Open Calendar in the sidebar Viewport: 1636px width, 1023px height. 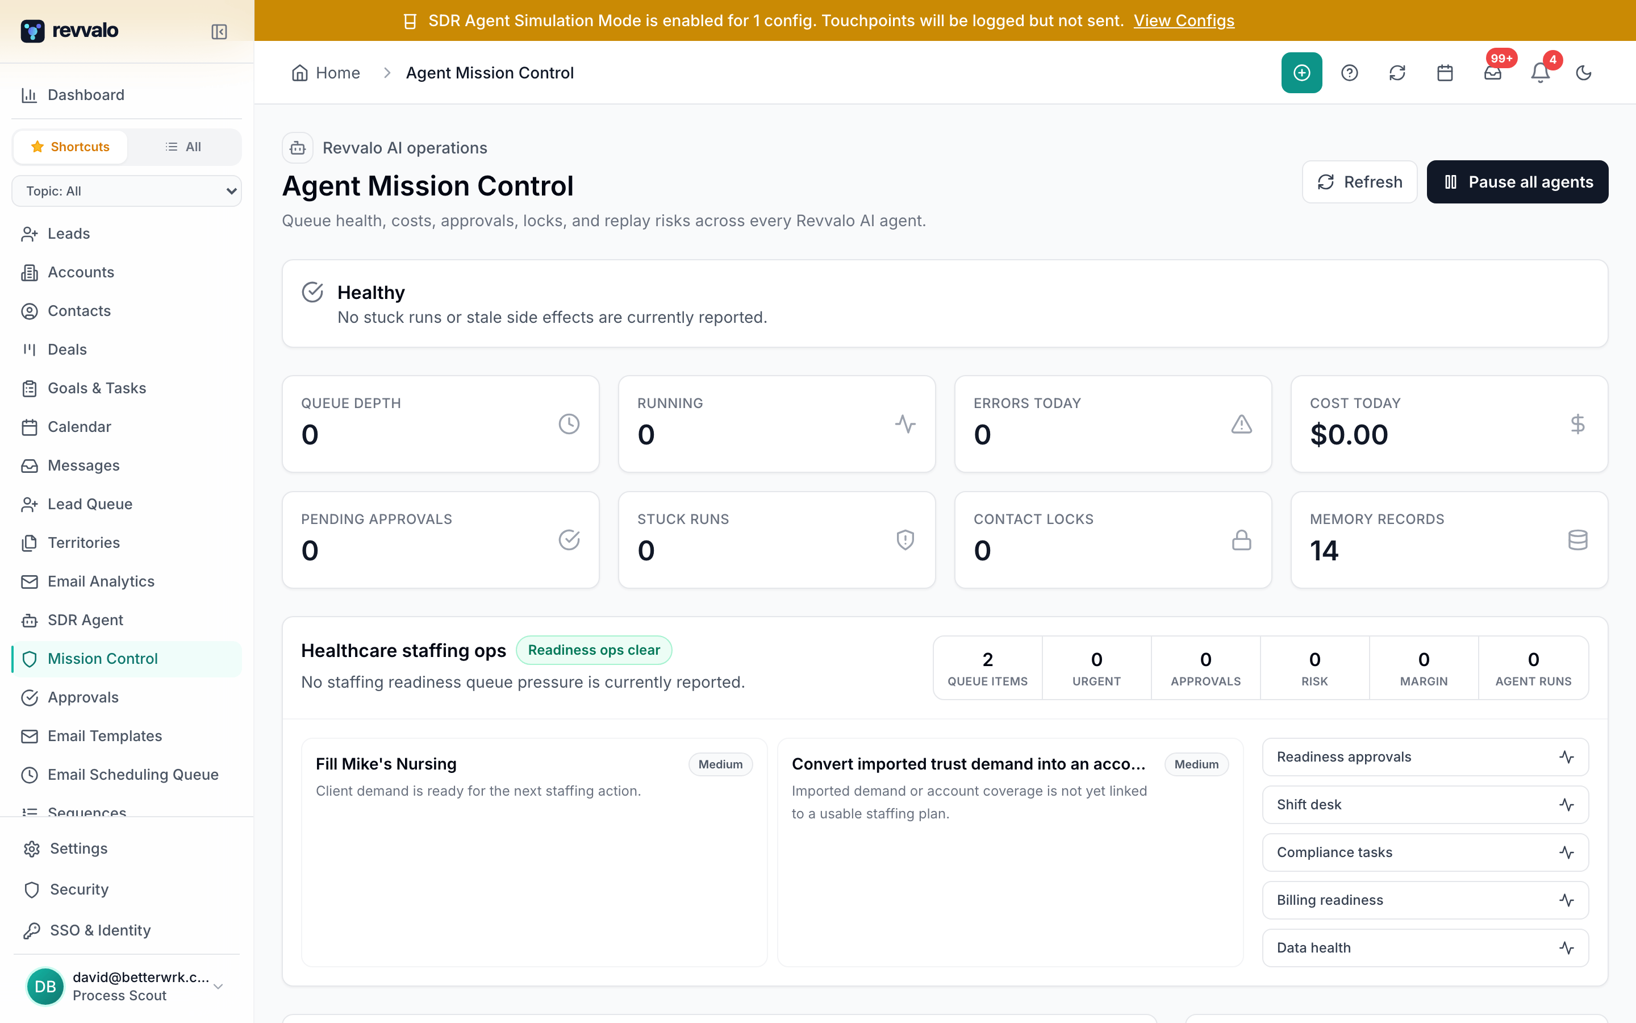coord(127,427)
